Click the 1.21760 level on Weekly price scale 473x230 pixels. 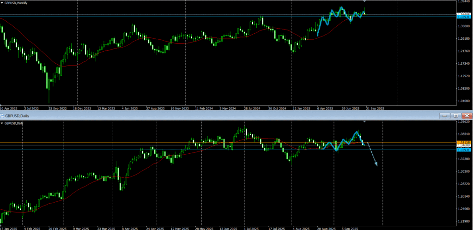coord(463,63)
